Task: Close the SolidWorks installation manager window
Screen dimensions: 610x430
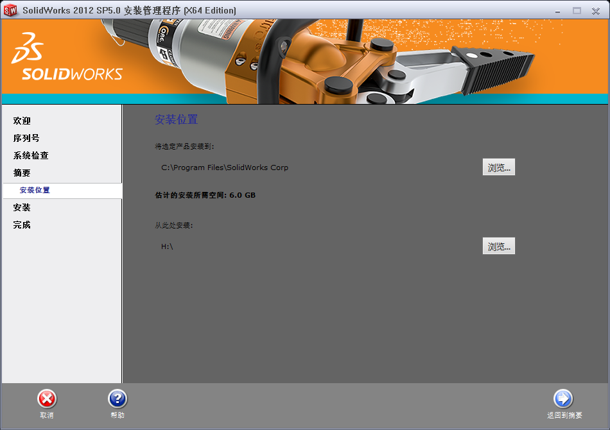Action: coord(596,12)
